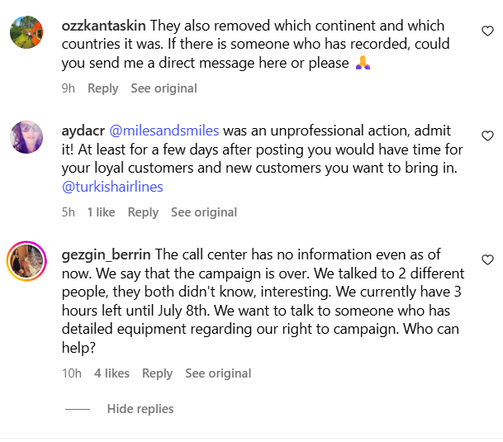
Task: View who liked: 1 like
Action: pyautogui.click(x=101, y=212)
